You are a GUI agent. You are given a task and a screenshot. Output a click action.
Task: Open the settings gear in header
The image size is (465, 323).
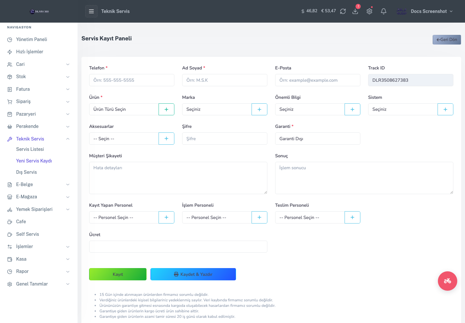(x=369, y=11)
